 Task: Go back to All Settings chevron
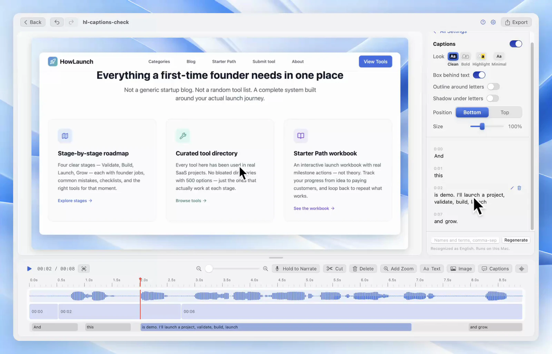pos(435,32)
